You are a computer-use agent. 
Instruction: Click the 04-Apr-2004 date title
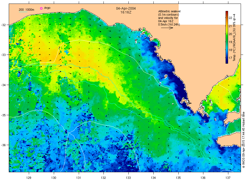[x=126, y=9]
